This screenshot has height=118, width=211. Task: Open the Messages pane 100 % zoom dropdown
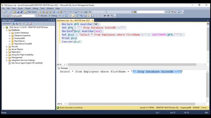65,104
